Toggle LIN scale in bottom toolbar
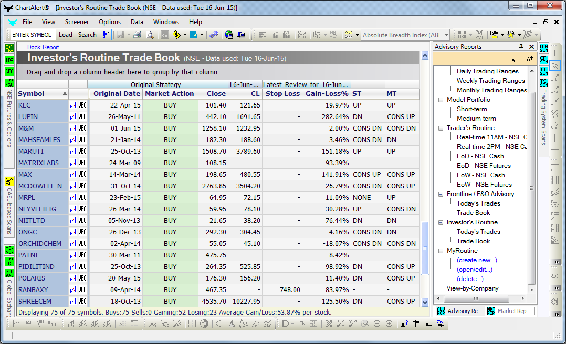This screenshot has height=344, width=566. tap(301, 324)
